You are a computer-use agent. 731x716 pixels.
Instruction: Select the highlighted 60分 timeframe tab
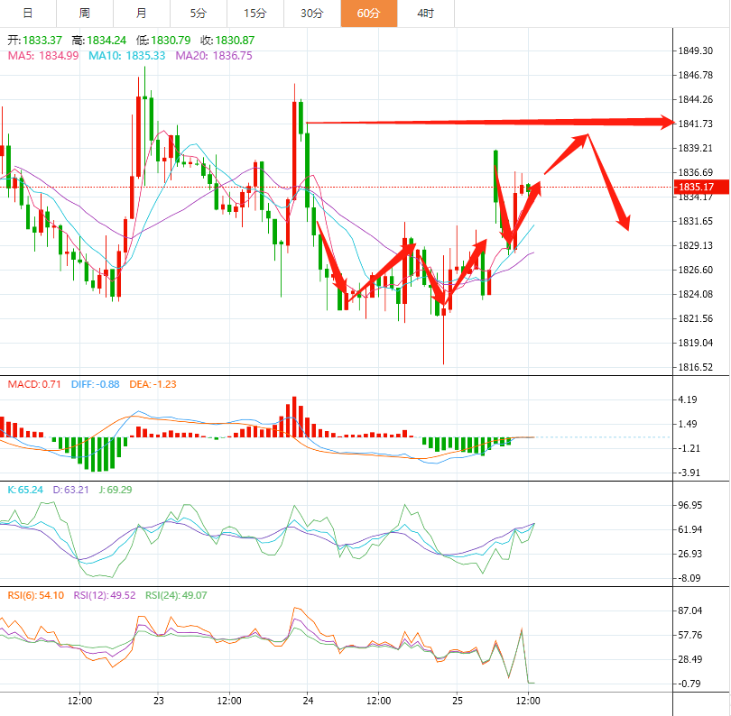(x=369, y=13)
